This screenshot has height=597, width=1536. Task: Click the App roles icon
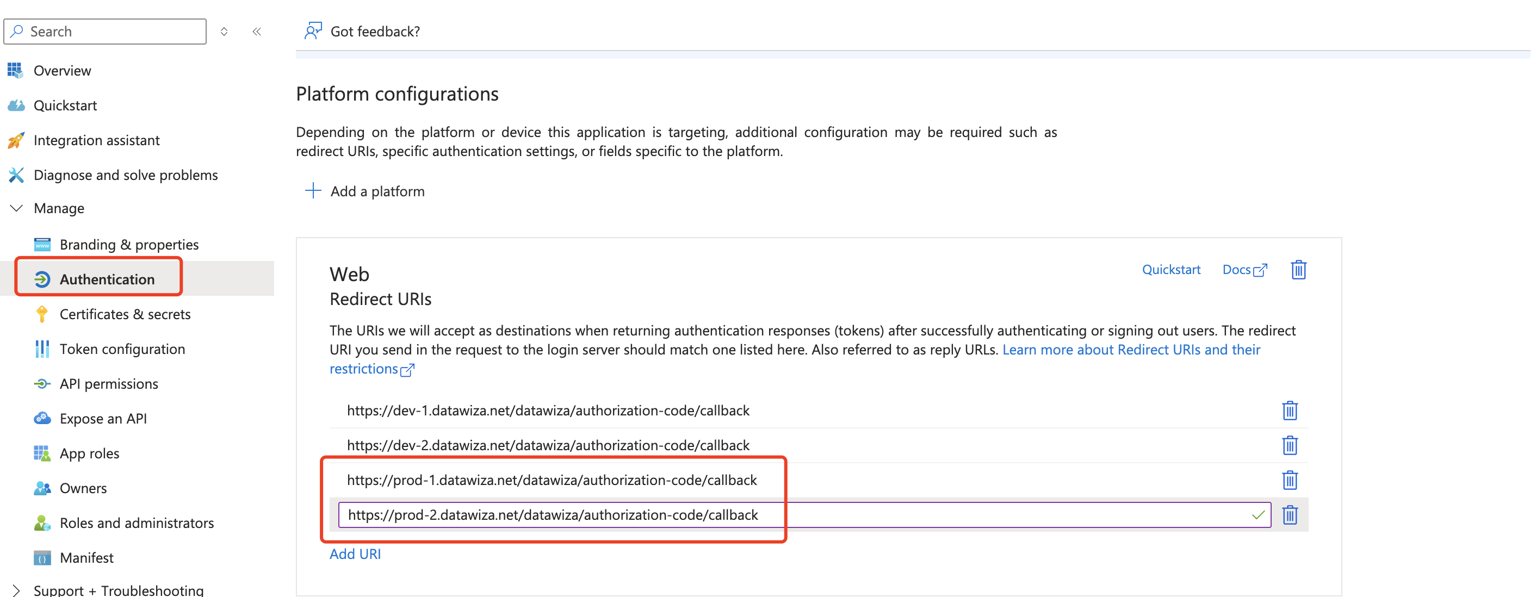point(42,453)
